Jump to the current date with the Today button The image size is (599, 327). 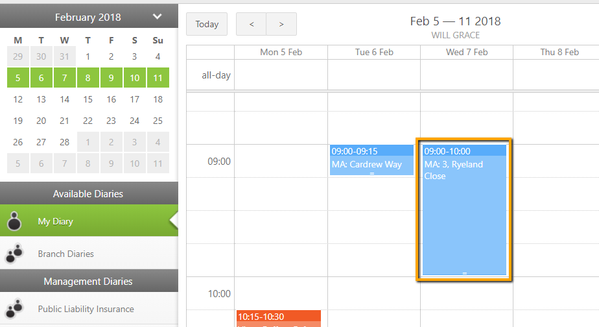tap(207, 24)
